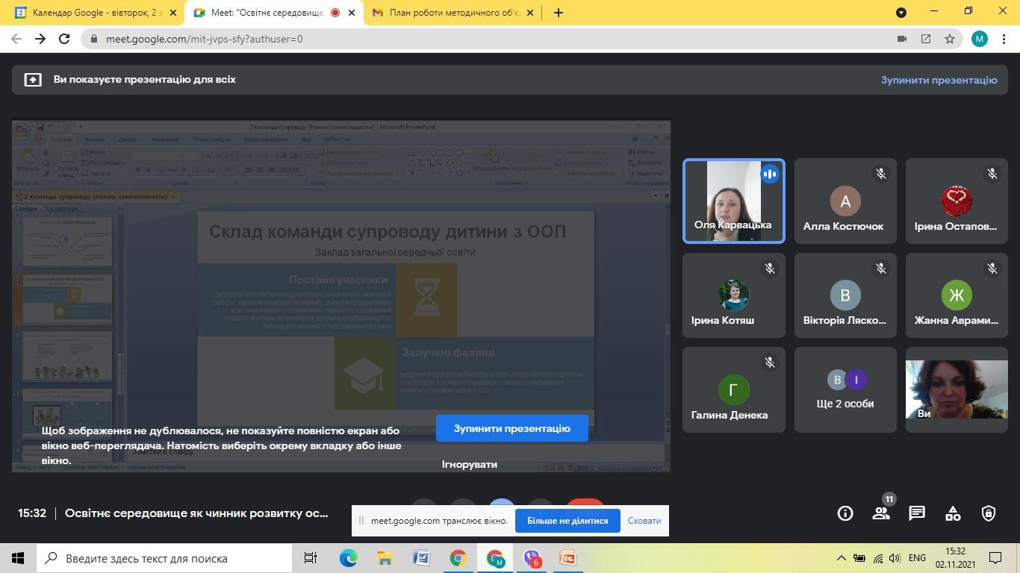Select Алла Костючок participant tile
This screenshot has width=1020, height=573.
845,201
